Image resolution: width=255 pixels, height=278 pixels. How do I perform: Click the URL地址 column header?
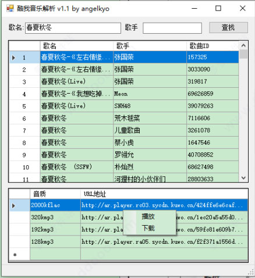(164, 194)
